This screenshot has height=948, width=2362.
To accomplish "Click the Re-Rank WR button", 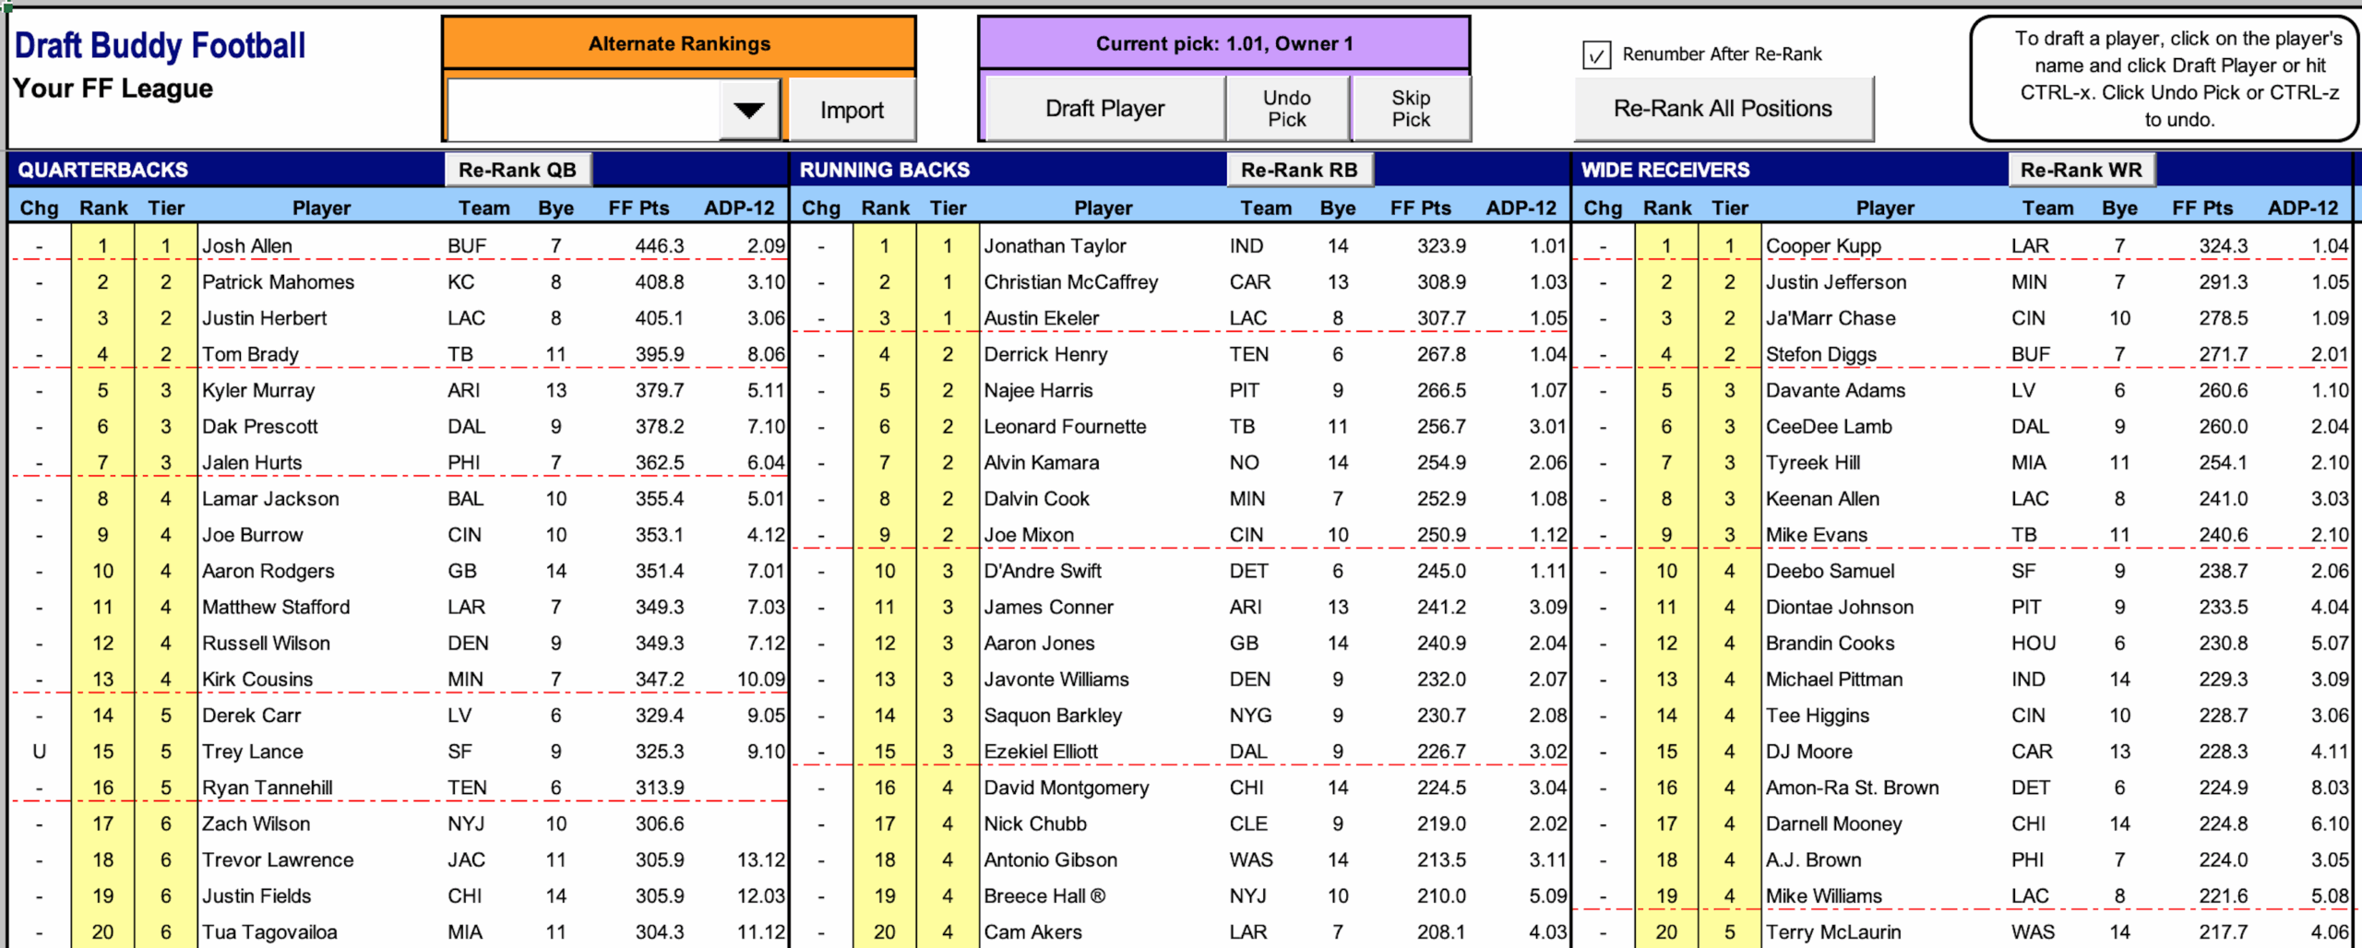I will coord(2082,170).
